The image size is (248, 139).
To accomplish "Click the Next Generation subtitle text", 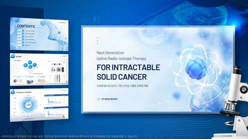I will 110,53.
